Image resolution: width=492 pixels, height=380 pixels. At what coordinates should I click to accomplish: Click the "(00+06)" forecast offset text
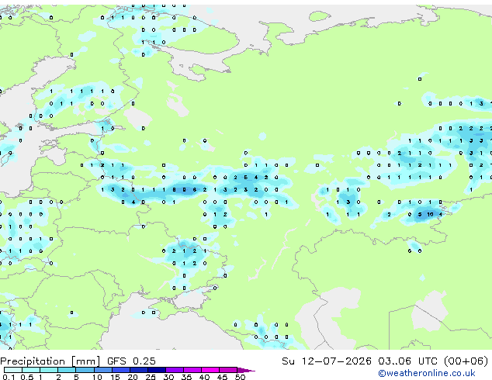coord(466,361)
